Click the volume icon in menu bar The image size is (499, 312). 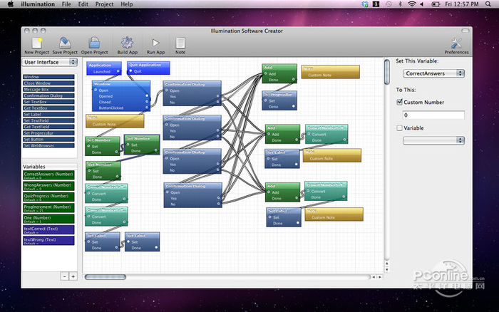coord(422,4)
